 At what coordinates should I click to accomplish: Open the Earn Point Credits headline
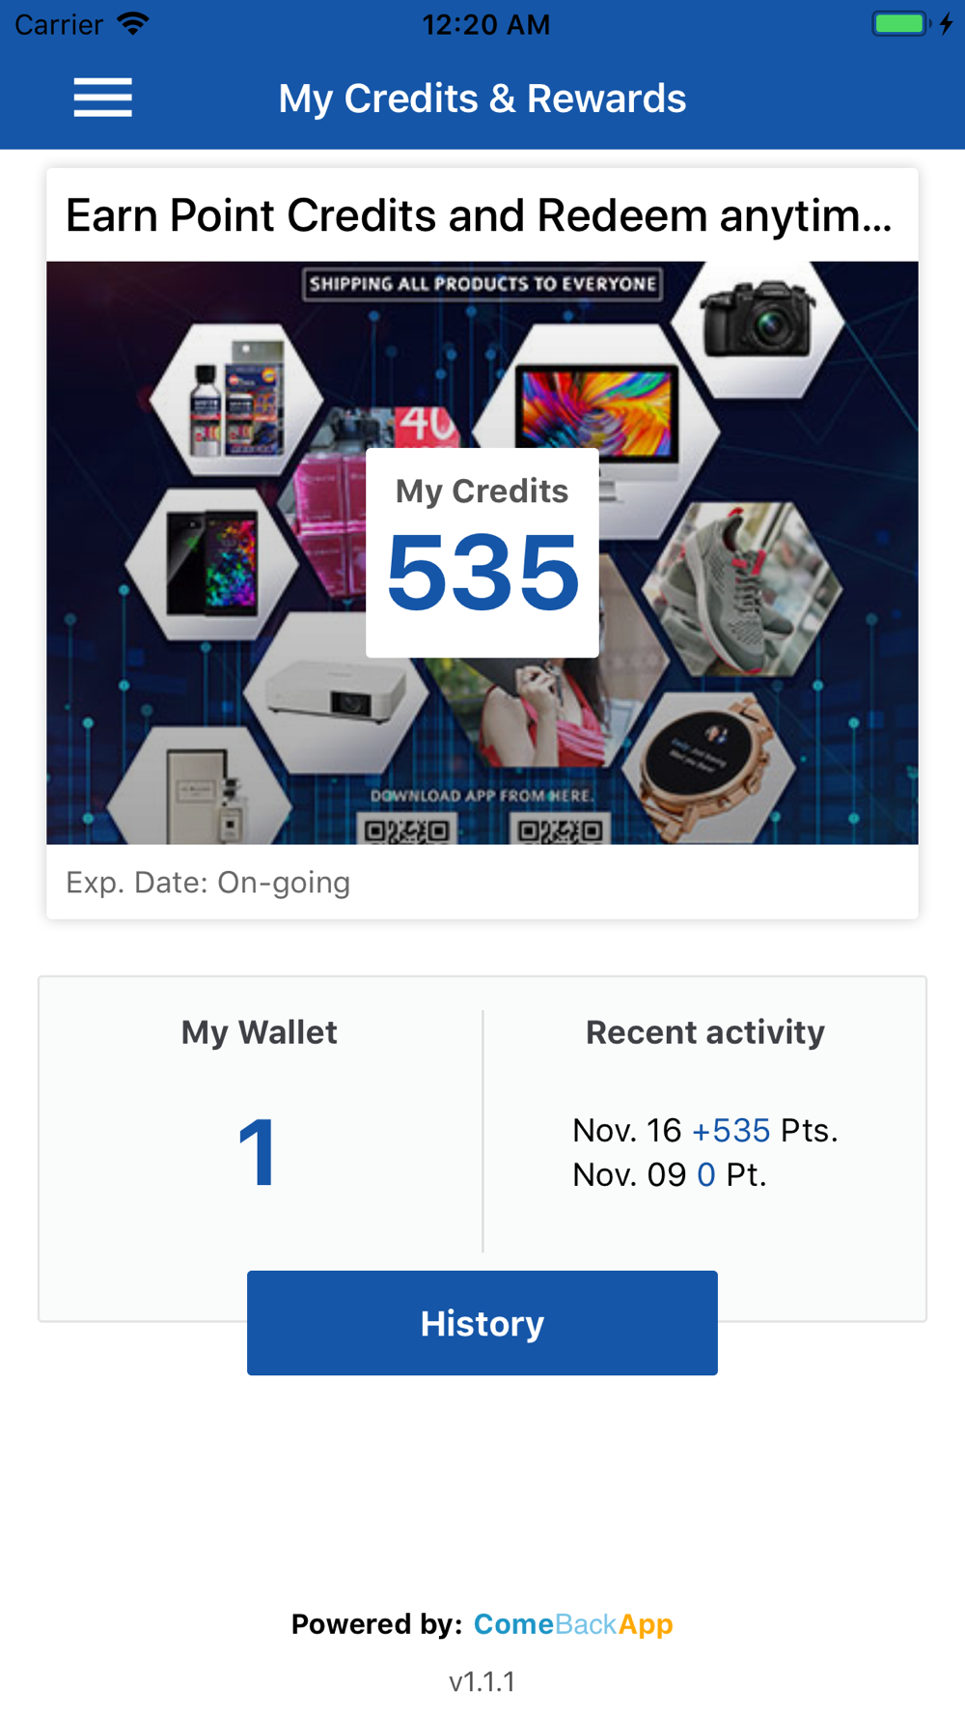[x=479, y=215]
